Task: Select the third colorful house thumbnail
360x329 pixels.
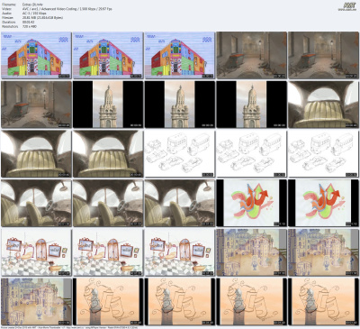Action: point(180,55)
